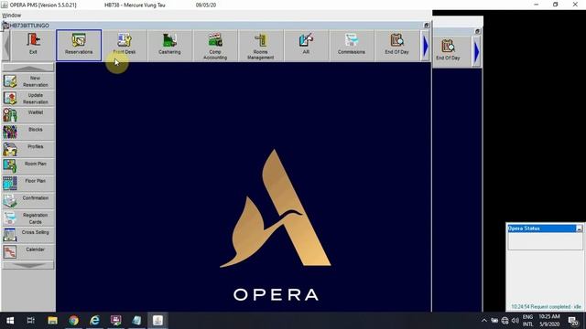Viewport: 586px width, 329px height.
Task: Open the Windows Start menu
Action: (10, 321)
